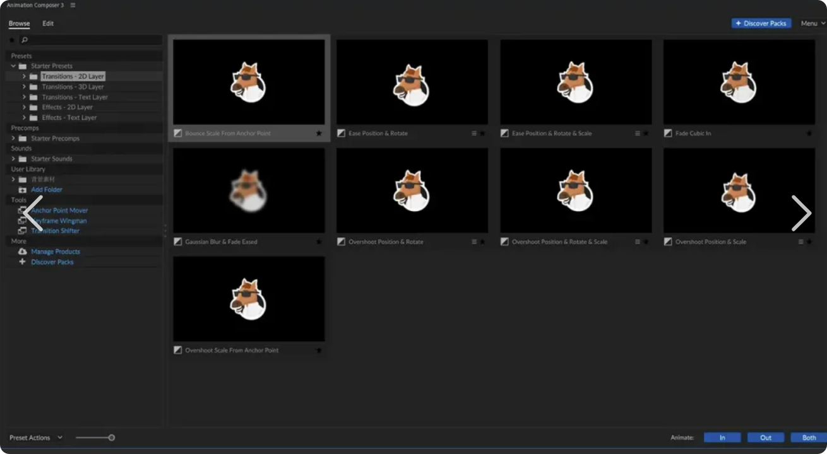The height and width of the screenshot is (454, 827).
Task: Click the preset type icon beside Bounce Scale From Anchor Point
Action: (178, 134)
